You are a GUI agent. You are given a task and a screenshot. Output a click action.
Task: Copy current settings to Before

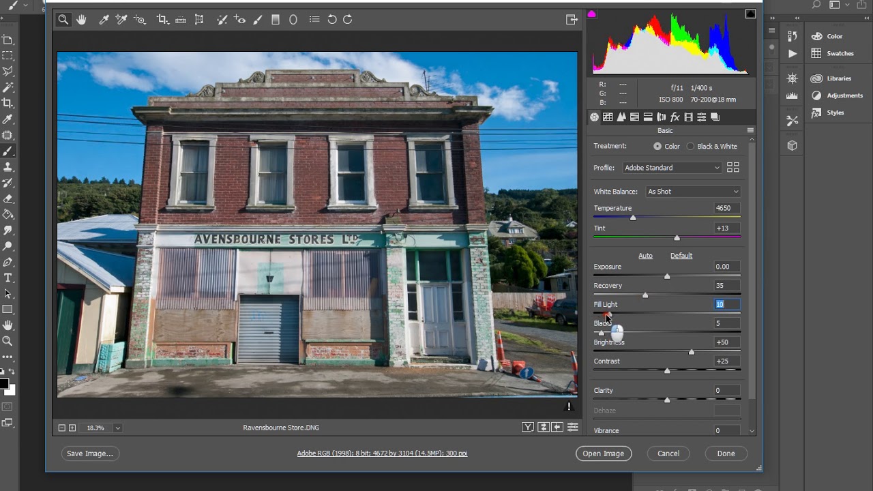pos(558,427)
